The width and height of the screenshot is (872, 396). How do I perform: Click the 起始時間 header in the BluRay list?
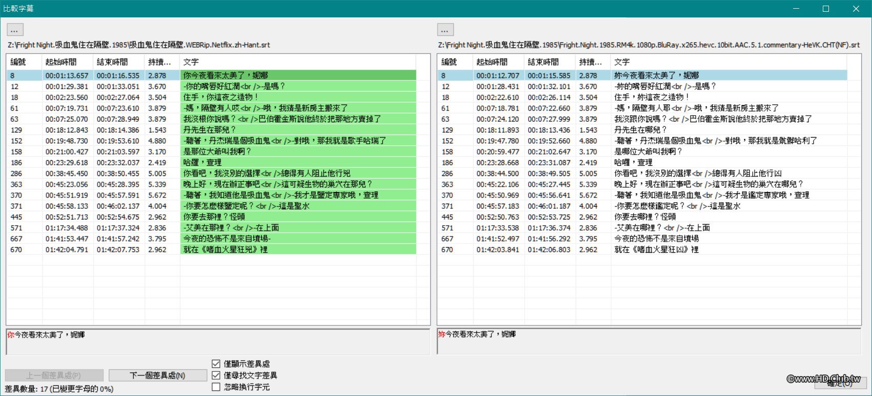coord(499,62)
